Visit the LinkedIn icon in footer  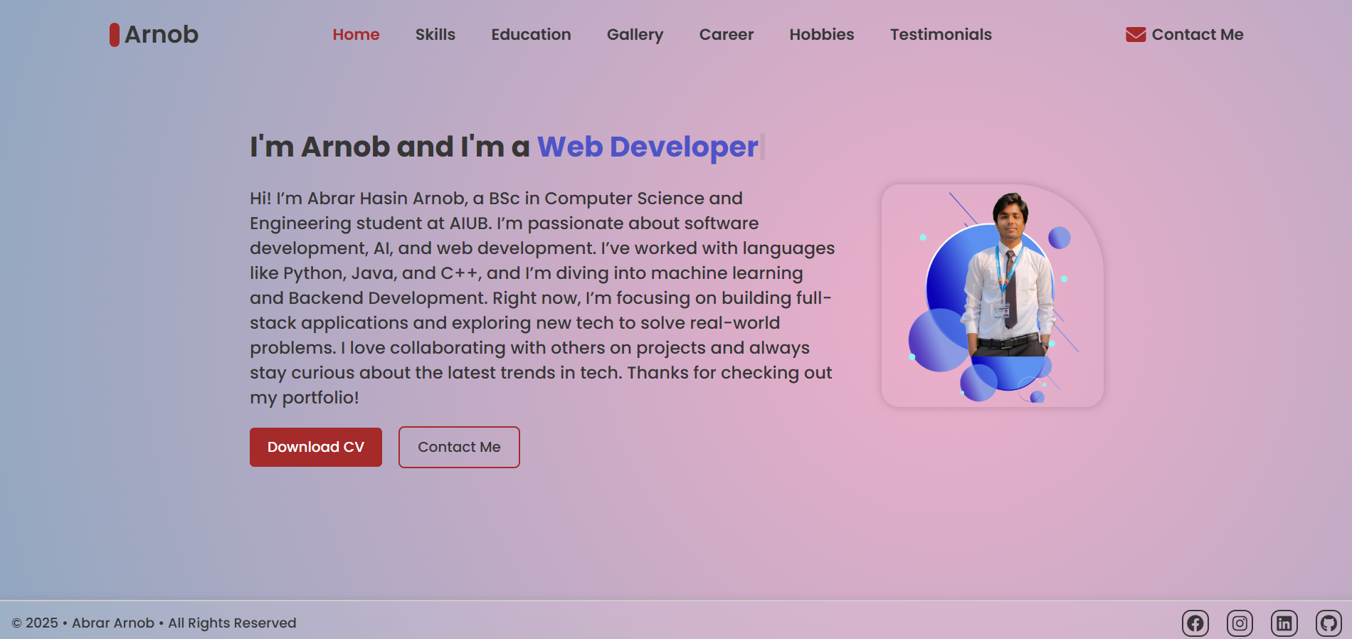(x=1284, y=623)
